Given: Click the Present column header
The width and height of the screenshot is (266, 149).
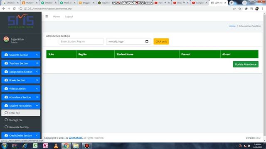Looking at the screenshot, I should coord(199,54).
